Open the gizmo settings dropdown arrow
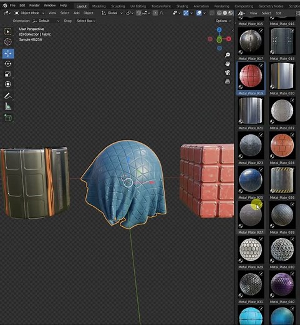 (x=191, y=13)
